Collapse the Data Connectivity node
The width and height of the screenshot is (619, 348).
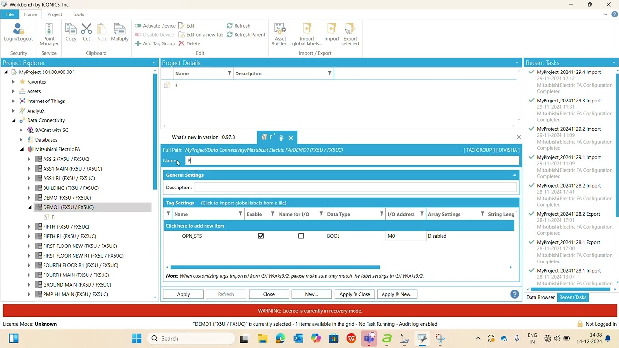click(x=14, y=120)
